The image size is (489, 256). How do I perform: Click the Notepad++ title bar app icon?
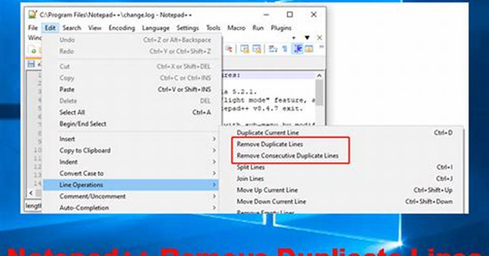(x=32, y=15)
